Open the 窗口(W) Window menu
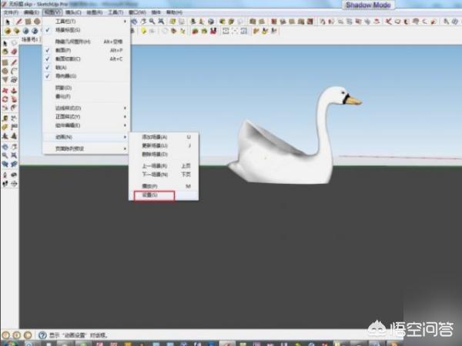The height and width of the screenshot is (346, 462). point(137,12)
